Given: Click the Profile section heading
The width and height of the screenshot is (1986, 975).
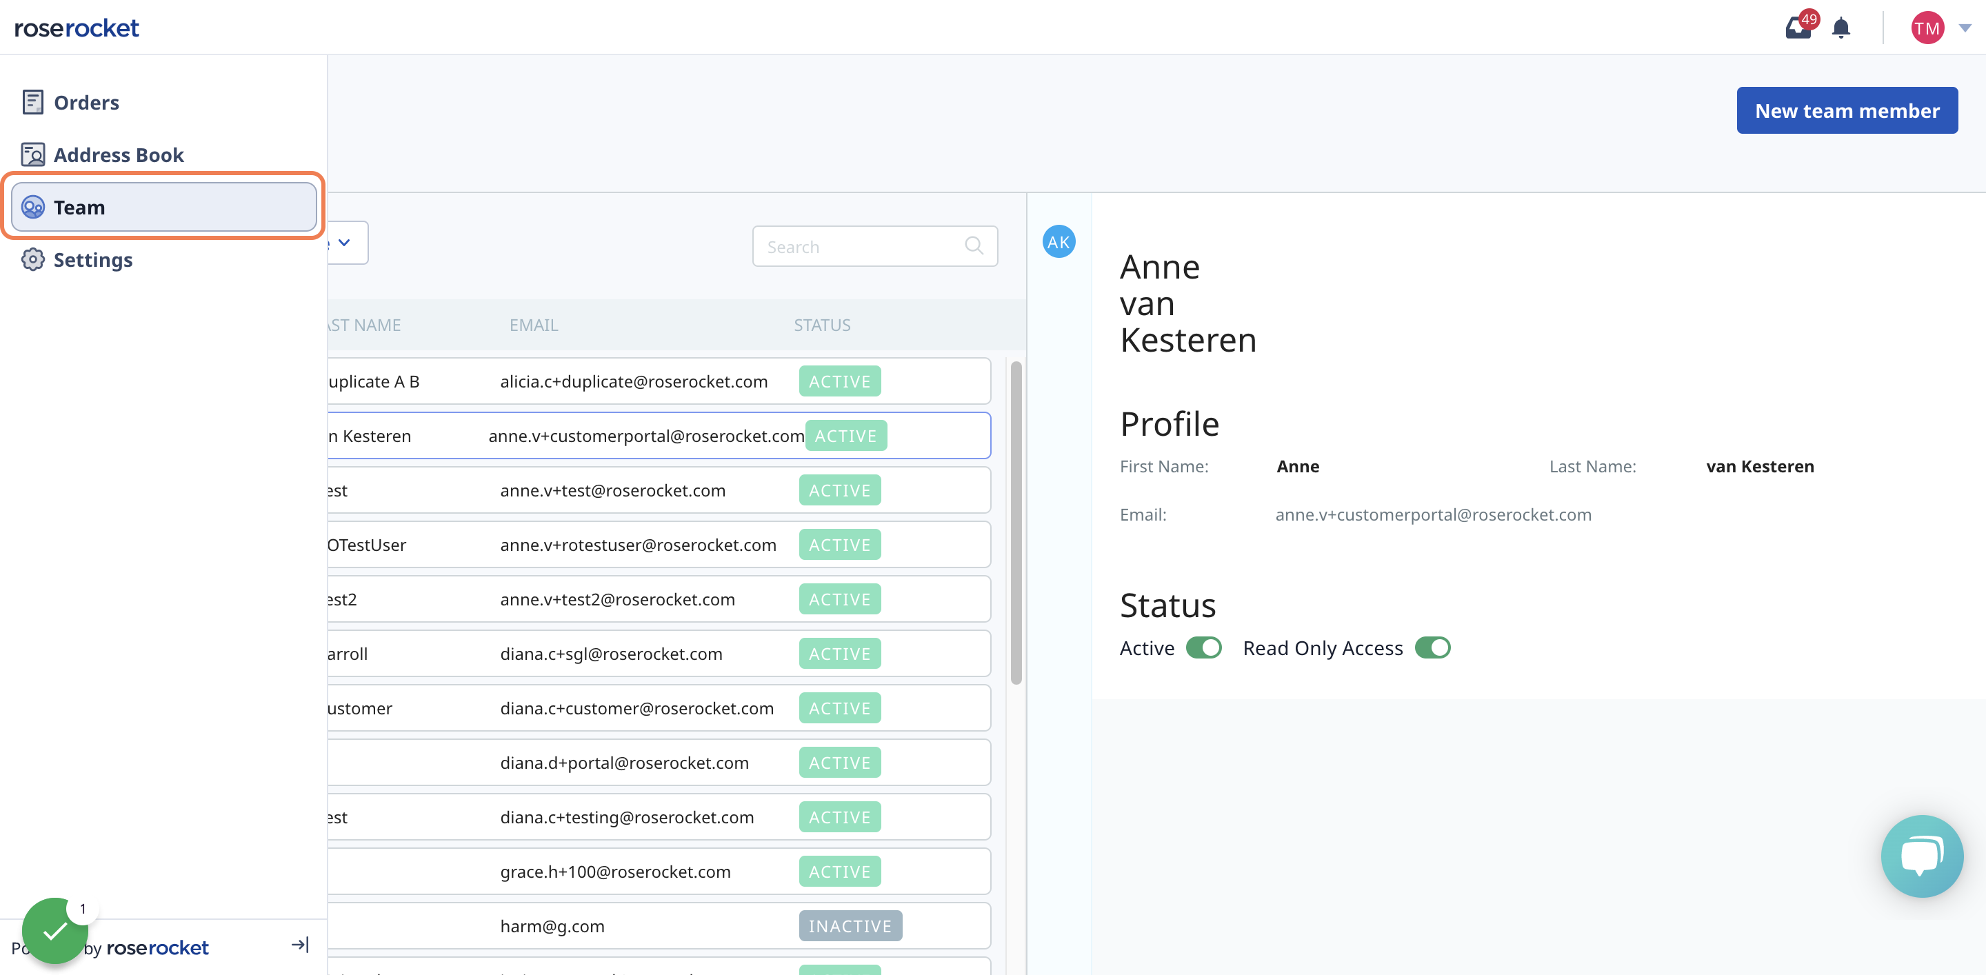Looking at the screenshot, I should pos(1169,424).
